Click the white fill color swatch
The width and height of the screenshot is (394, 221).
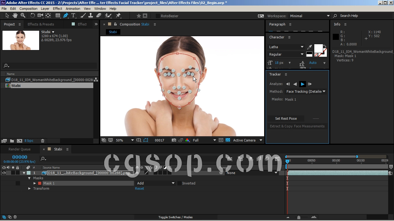318,48
